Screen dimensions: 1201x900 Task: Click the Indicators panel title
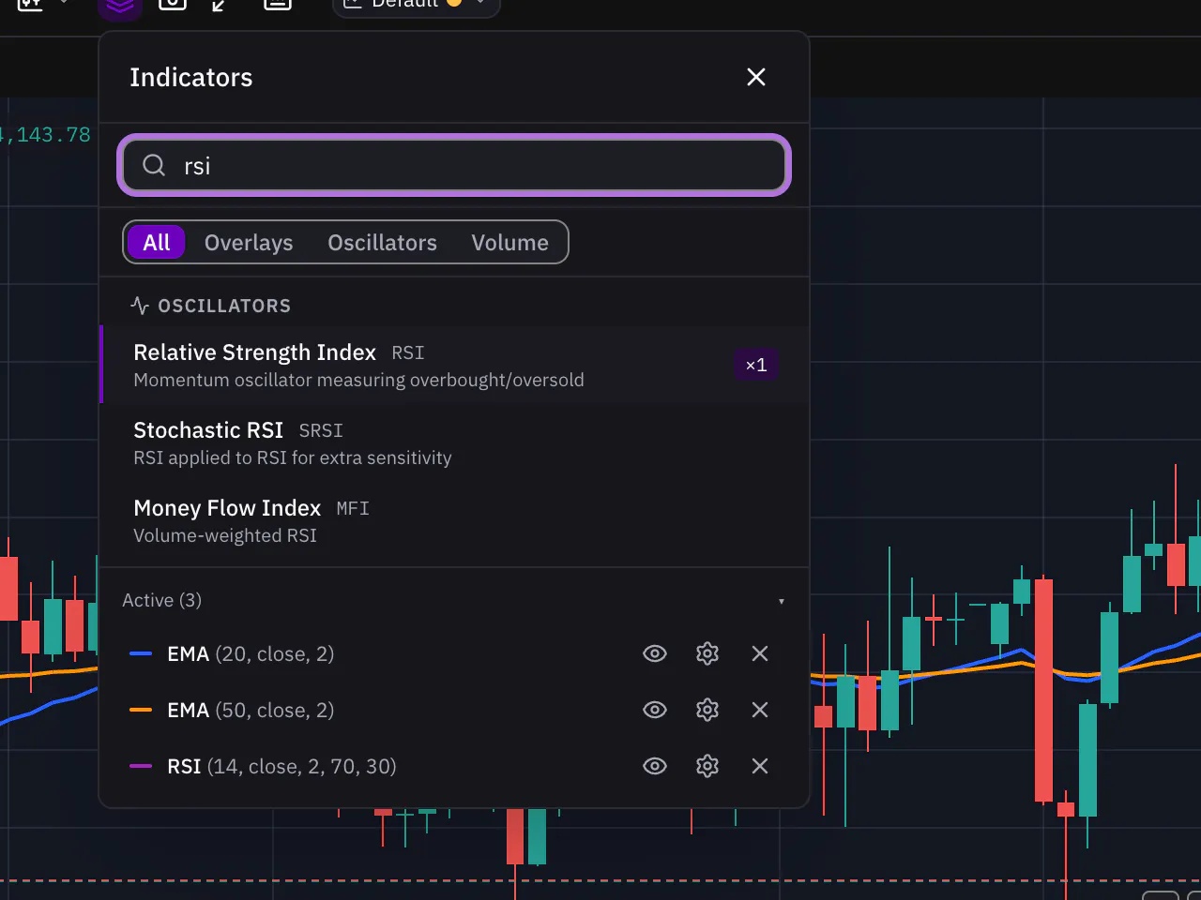pos(191,77)
